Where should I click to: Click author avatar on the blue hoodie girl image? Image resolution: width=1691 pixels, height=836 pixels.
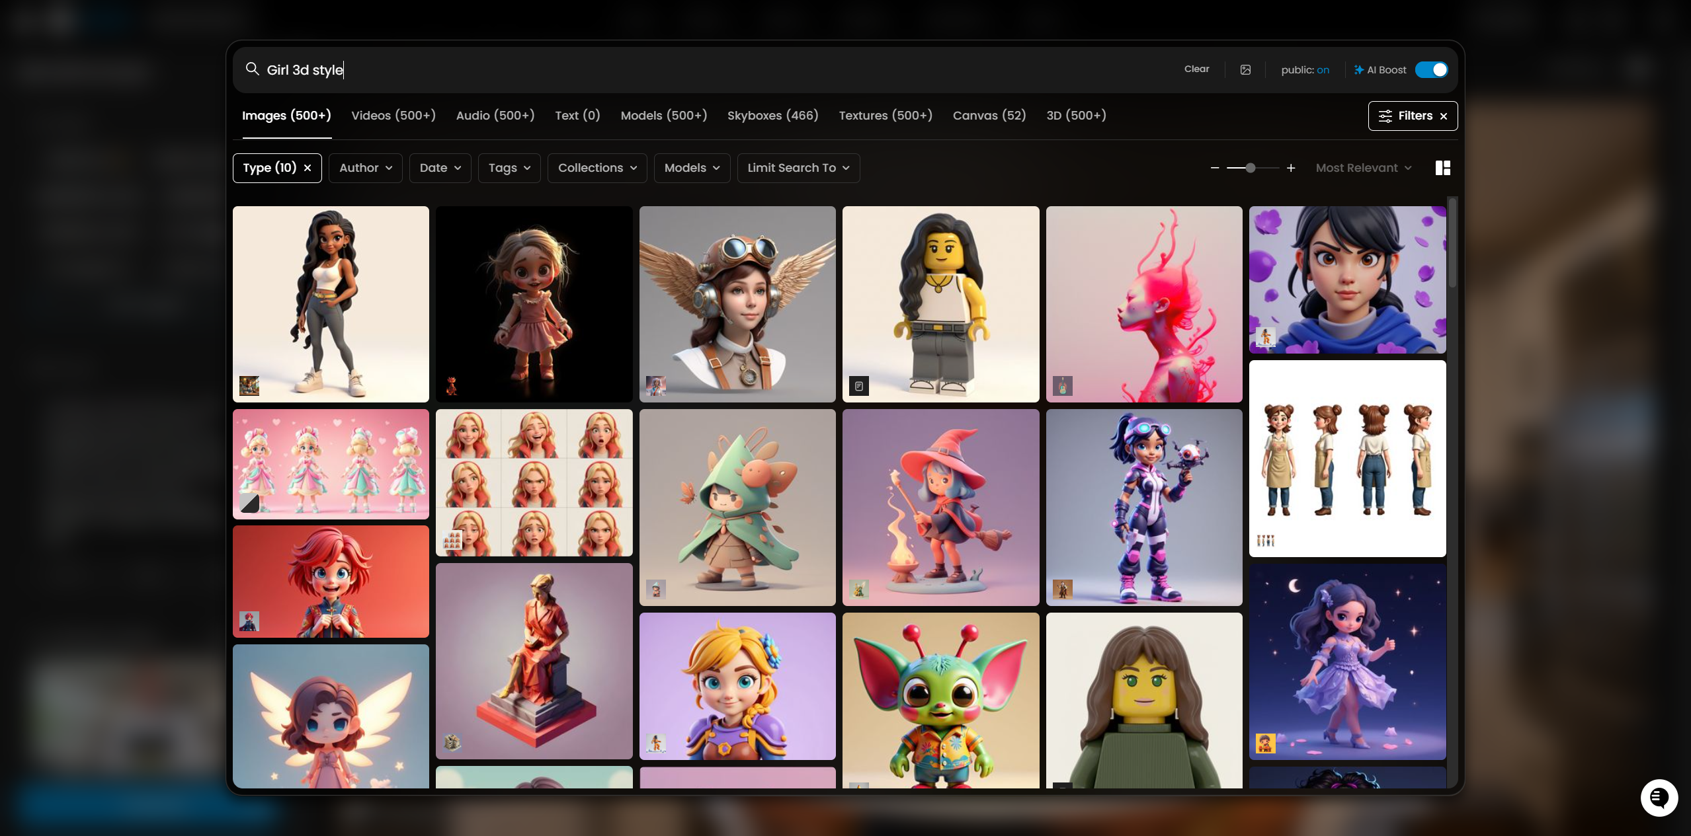1266,337
